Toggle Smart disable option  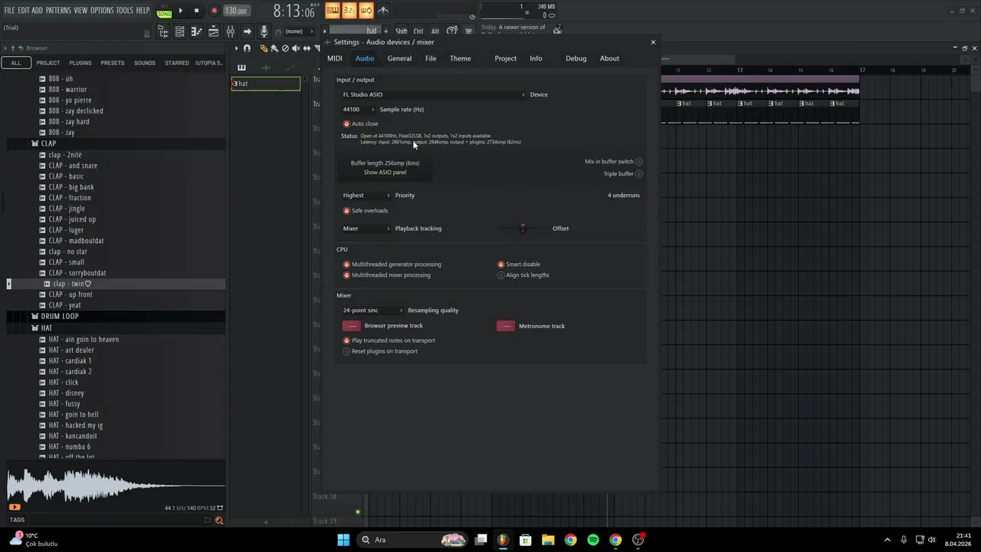[519, 264]
